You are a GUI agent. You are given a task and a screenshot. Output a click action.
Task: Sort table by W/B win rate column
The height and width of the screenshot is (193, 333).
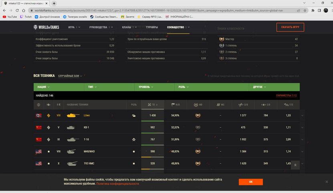pos(176,105)
